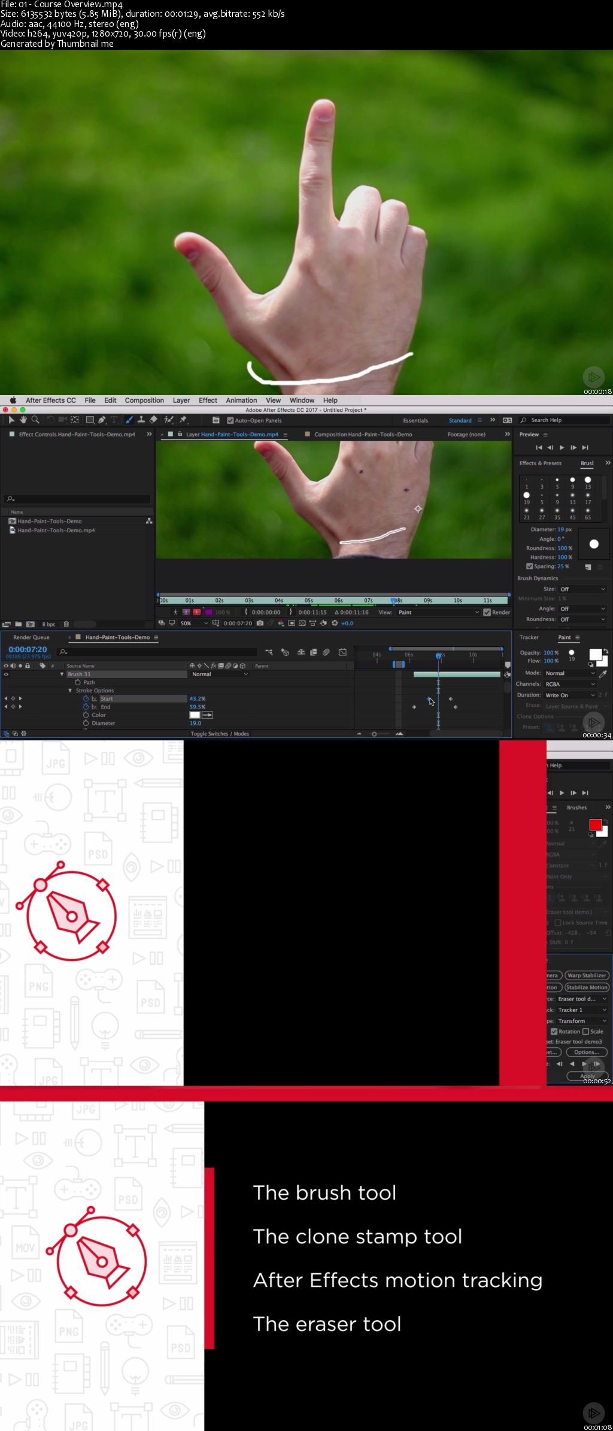Select the Essentials workspace
This screenshot has width=613, height=1431.
coord(415,420)
